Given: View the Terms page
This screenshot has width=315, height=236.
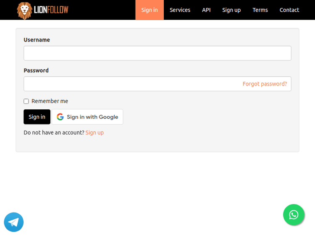Looking at the screenshot, I should 260,10.
